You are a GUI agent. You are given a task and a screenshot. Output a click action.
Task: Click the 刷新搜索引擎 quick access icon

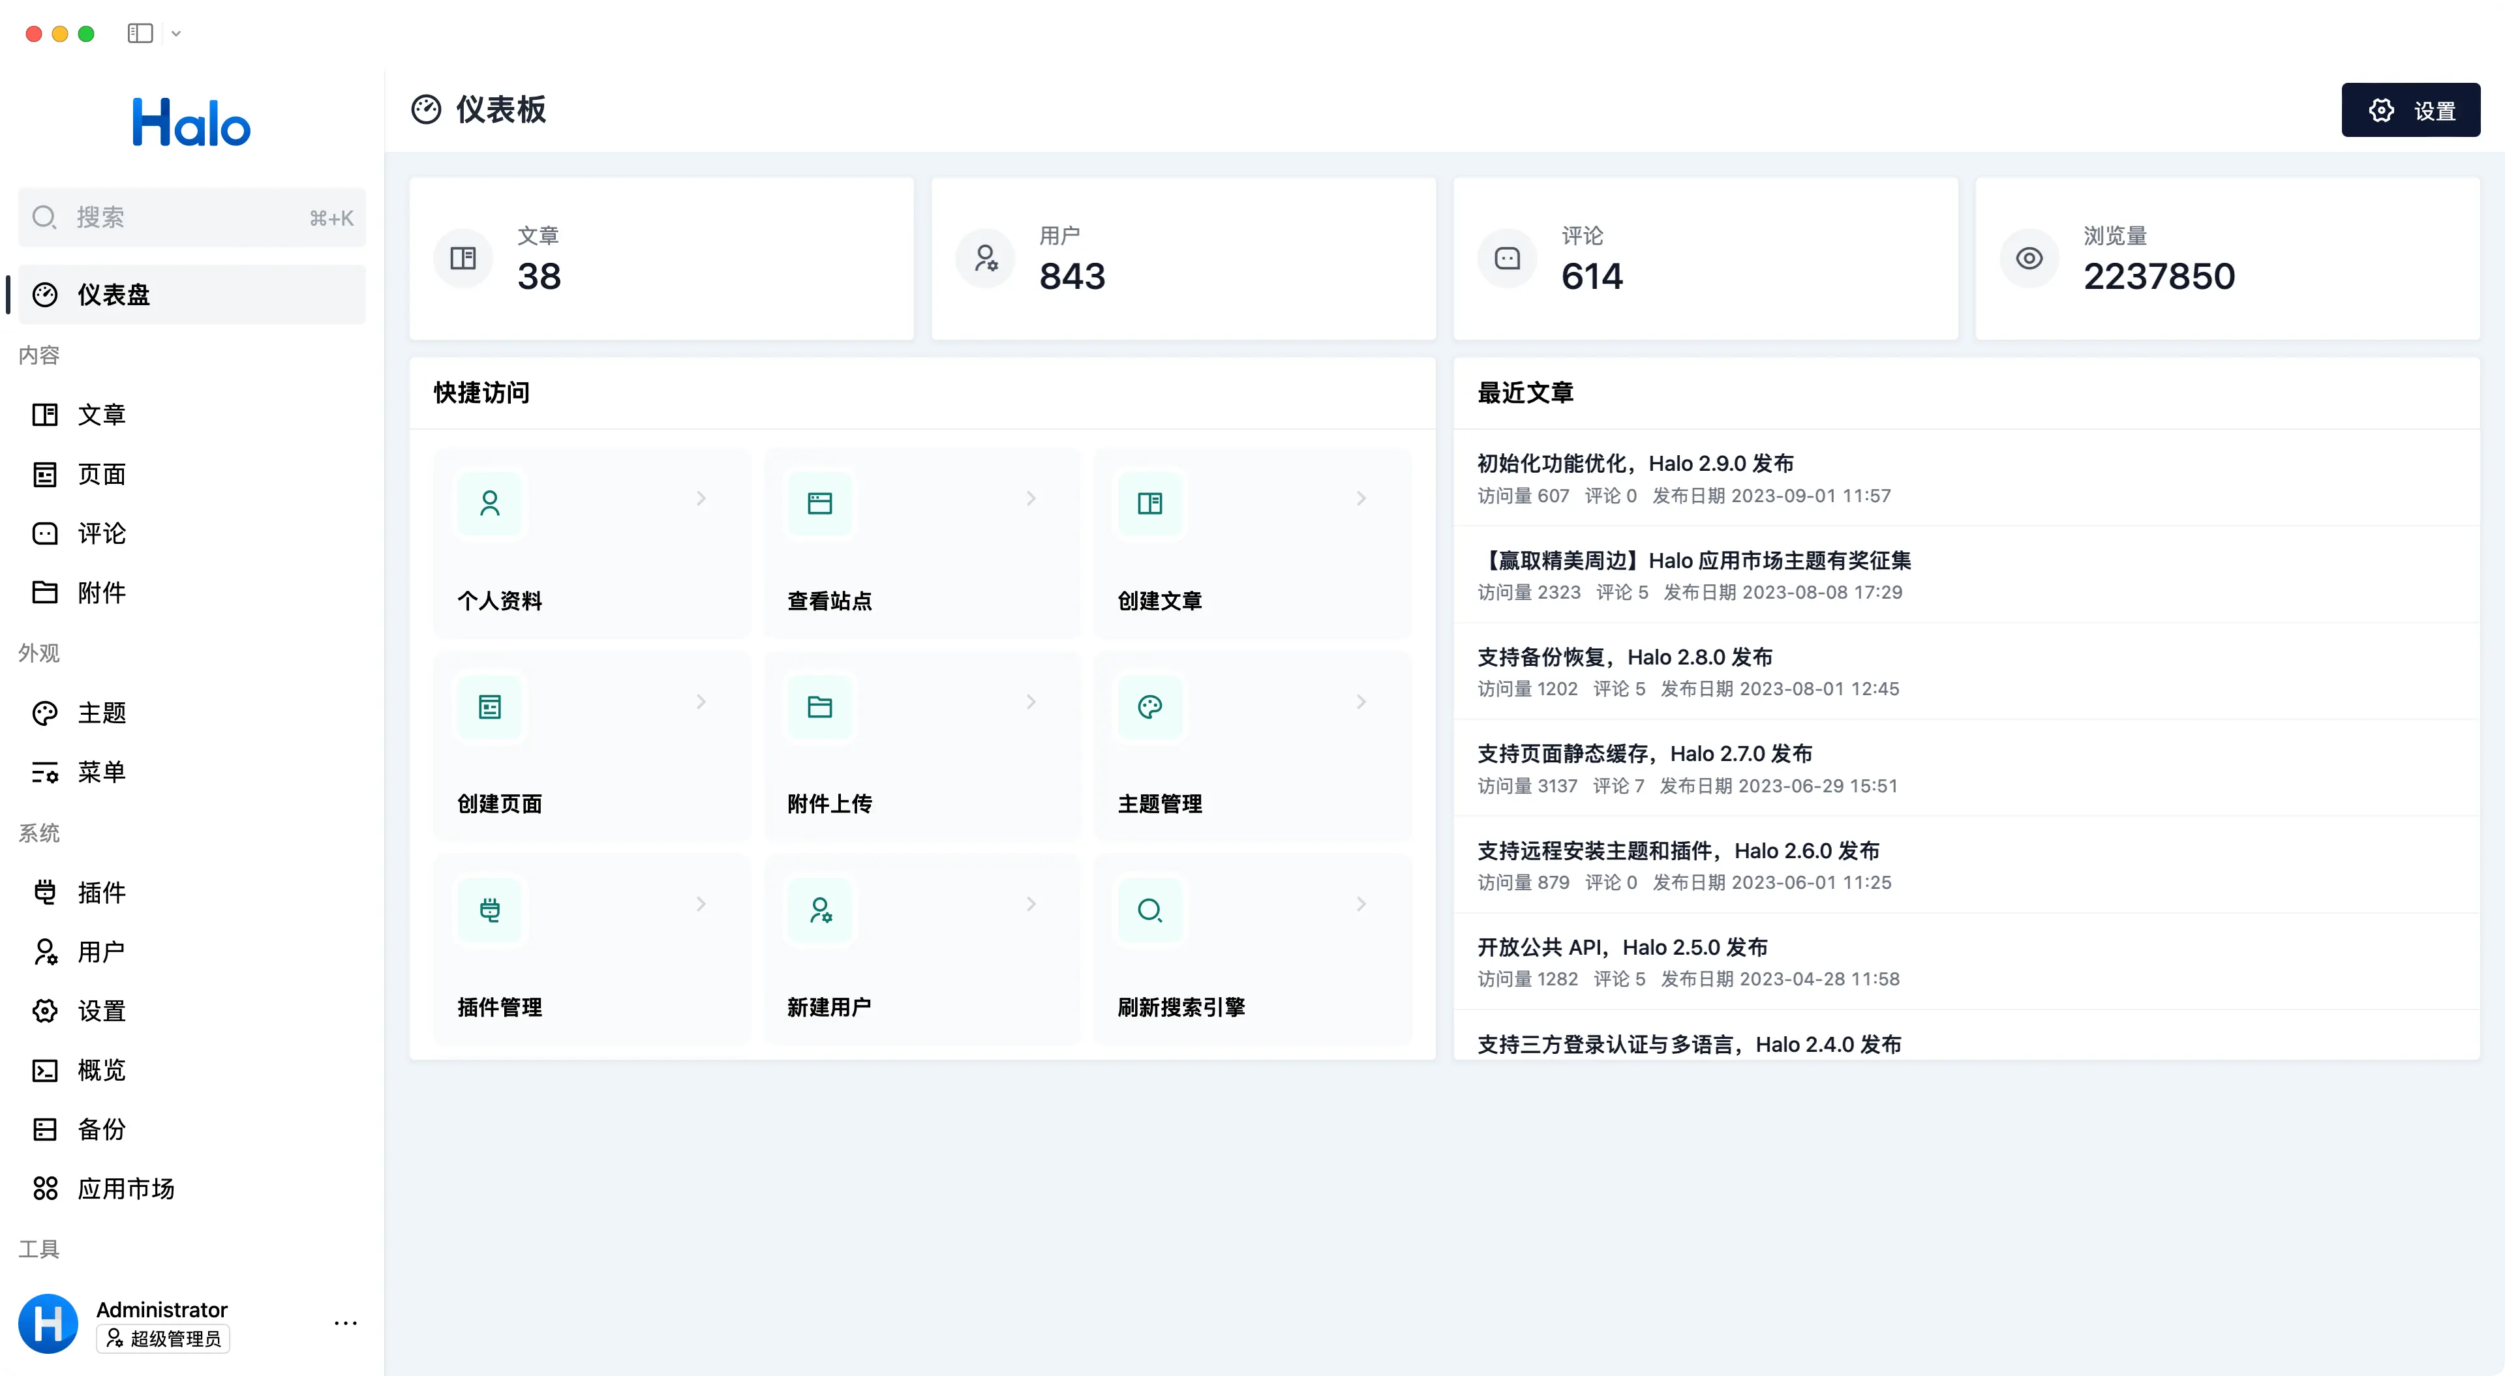[x=1150, y=909]
